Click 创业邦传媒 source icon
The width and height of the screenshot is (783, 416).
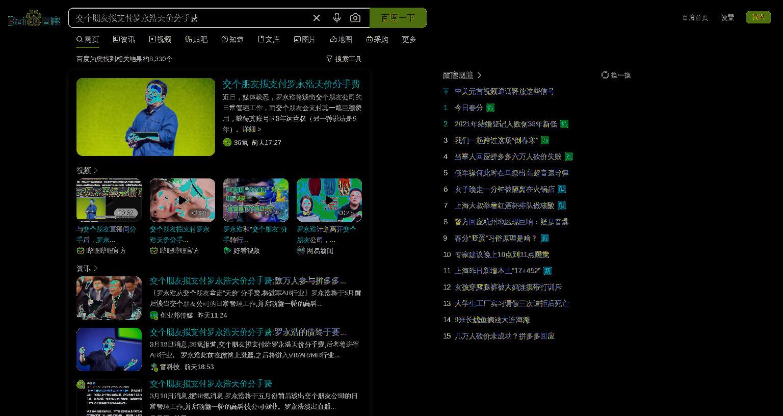pos(154,315)
